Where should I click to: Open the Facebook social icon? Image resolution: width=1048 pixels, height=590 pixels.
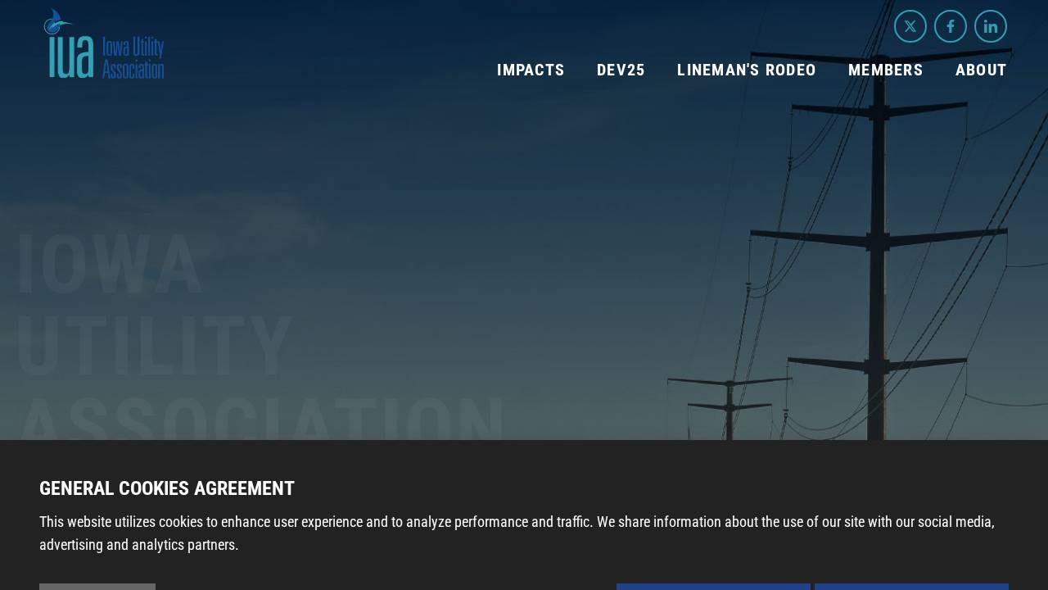pyautogui.click(x=951, y=25)
